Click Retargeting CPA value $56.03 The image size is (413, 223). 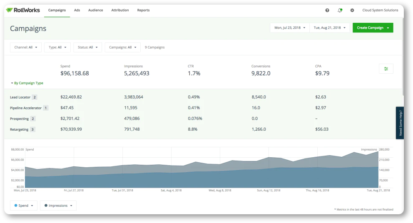click(322, 129)
